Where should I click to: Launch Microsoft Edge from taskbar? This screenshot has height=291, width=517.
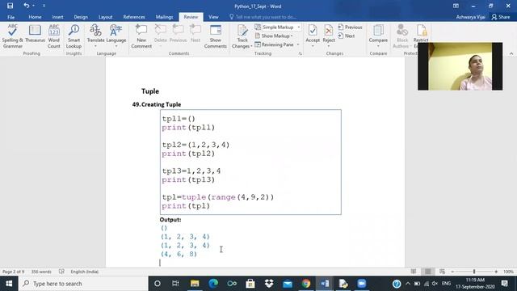pyautogui.click(x=213, y=284)
